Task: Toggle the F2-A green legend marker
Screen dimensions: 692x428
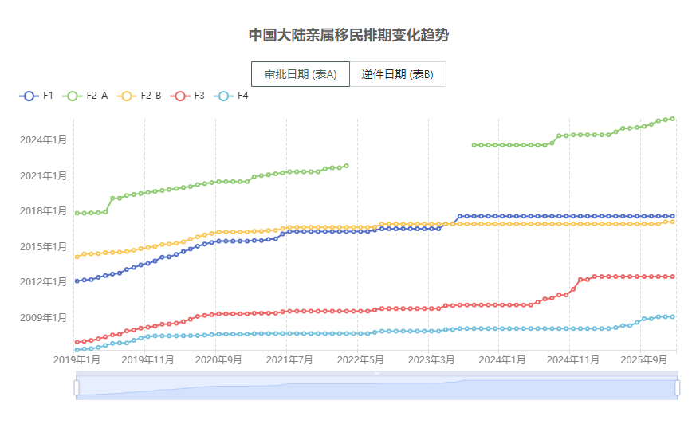Action: pos(73,96)
